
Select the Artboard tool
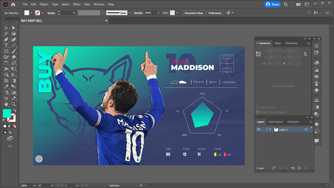click(6, 98)
